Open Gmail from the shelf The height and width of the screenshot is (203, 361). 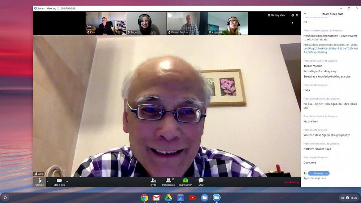pyautogui.click(x=156, y=198)
